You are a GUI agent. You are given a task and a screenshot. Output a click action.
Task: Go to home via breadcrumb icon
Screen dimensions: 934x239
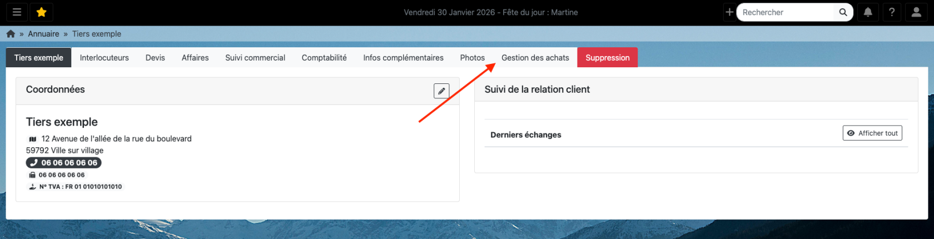[x=11, y=34]
